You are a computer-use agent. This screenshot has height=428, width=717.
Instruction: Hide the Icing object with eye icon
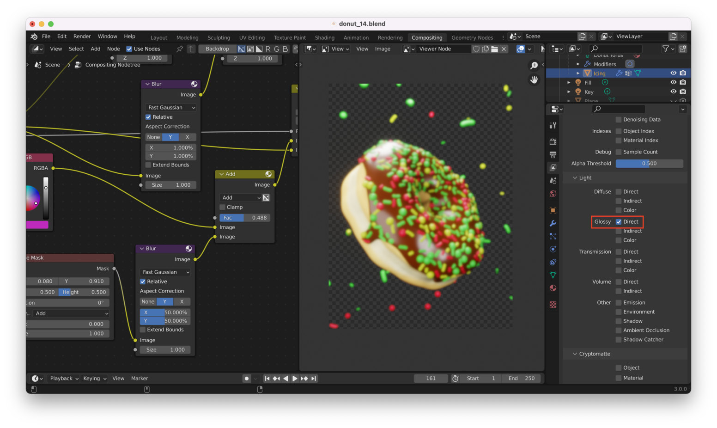673,73
